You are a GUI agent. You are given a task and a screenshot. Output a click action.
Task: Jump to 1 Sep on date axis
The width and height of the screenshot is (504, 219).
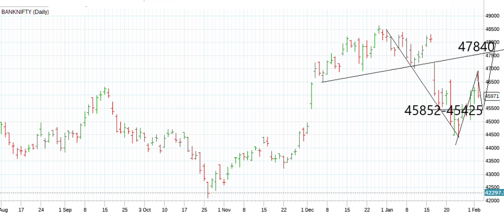(x=65, y=209)
